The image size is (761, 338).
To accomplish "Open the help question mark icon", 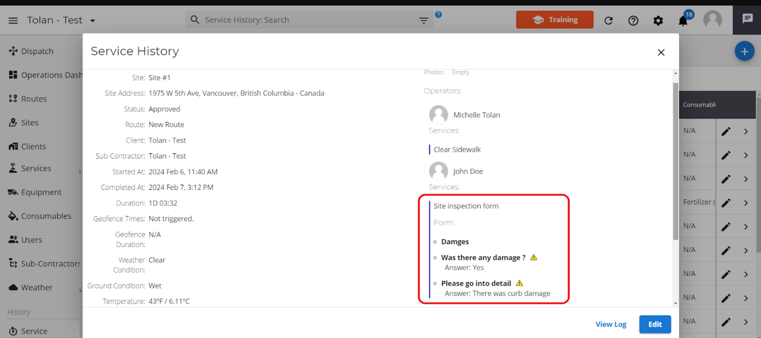I will pyautogui.click(x=633, y=20).
